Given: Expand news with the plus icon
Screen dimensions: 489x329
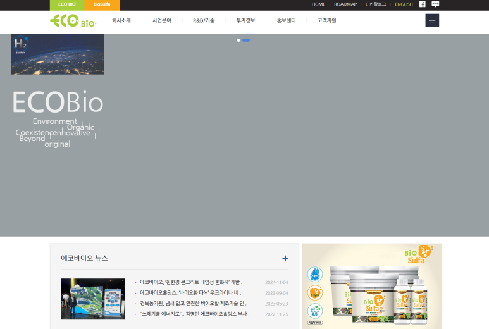Looking at the screenshot, I should pyautogui.click(x=285, y=258).
